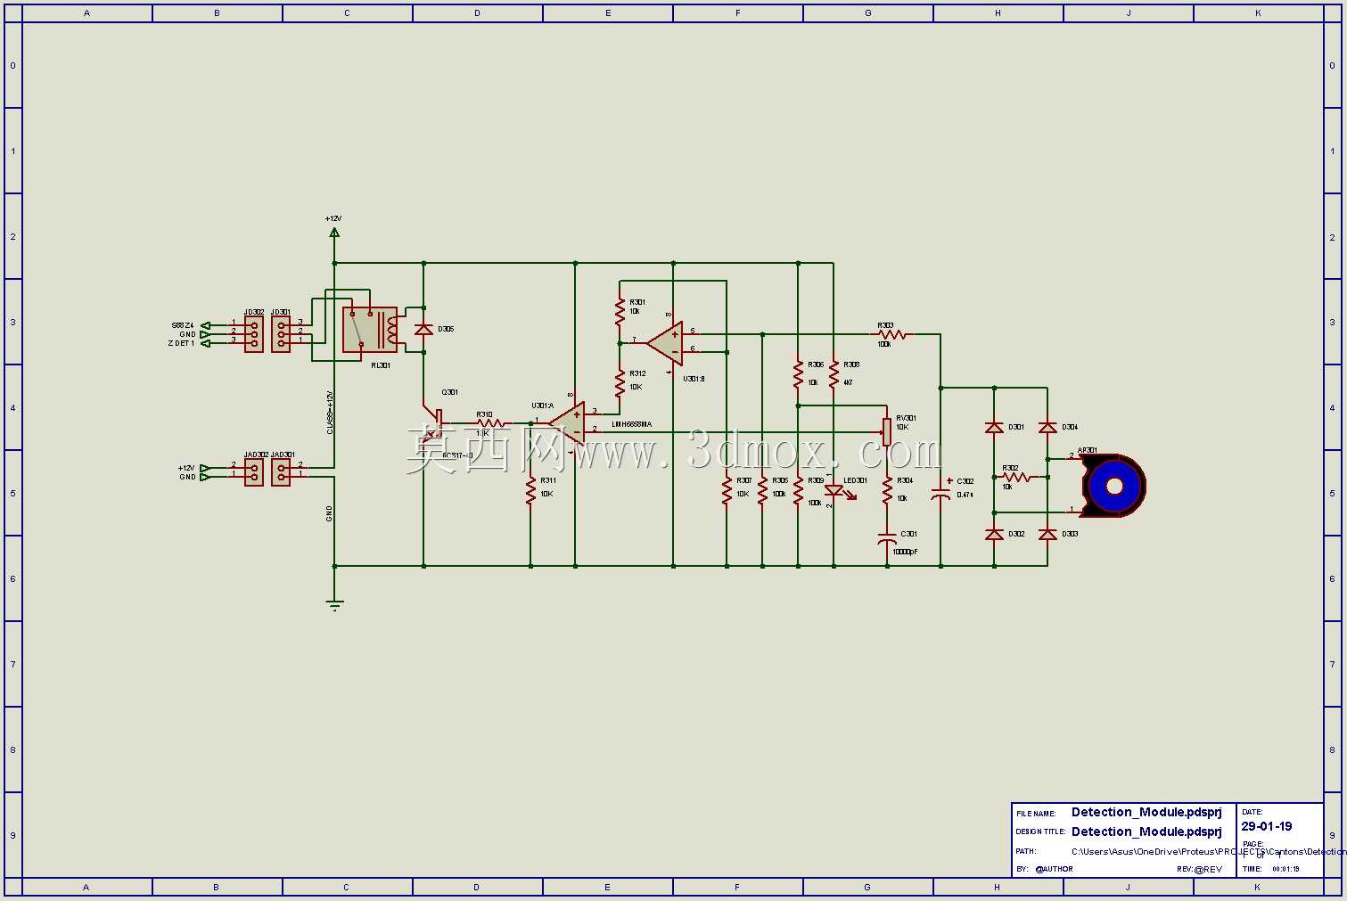Select diode D301 symbol

pos(994,428)
